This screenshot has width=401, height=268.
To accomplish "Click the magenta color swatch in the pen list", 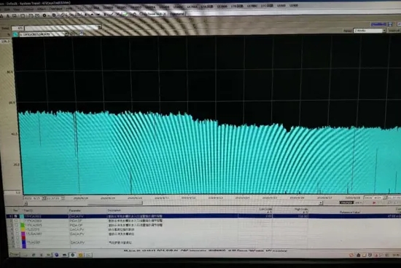I will point(23,234).
